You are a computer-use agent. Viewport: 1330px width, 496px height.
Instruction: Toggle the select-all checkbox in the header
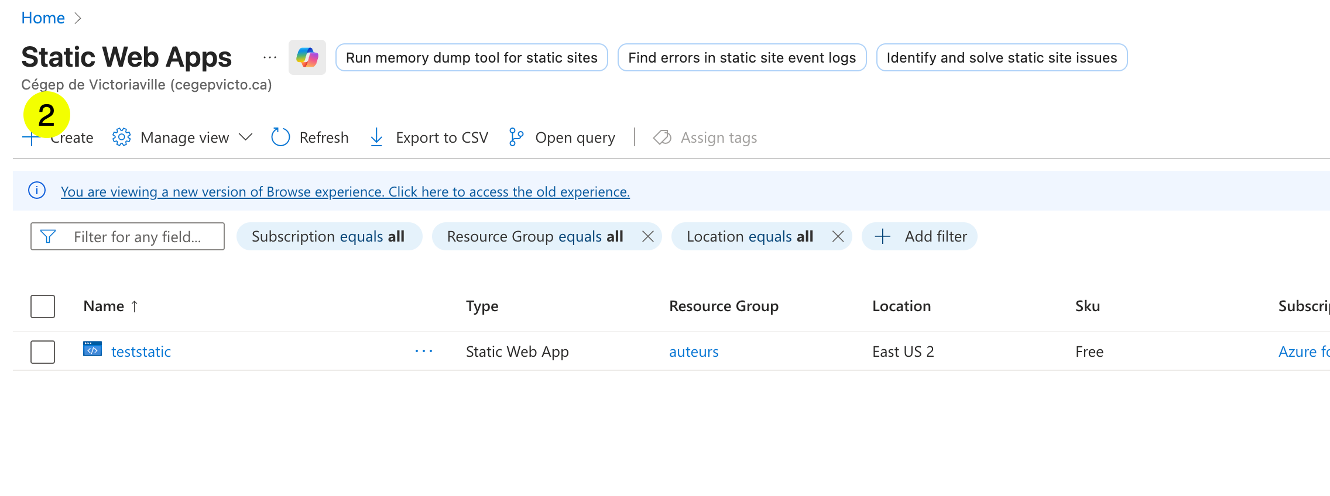[43, 306]
